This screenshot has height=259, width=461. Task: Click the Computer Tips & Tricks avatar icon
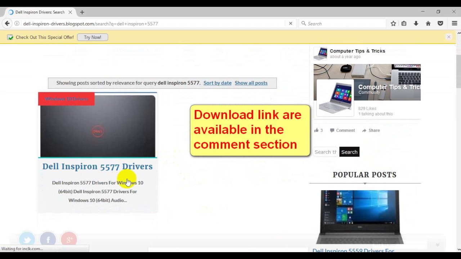click(x=320, y=53)
